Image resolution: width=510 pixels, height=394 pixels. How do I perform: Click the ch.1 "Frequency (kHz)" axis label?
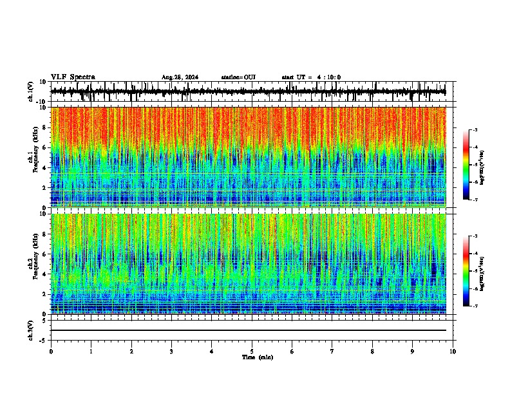[35, 149]
